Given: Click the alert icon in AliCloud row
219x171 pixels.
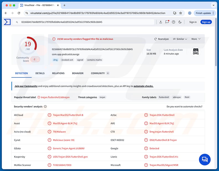Looking at the screenshot, I should point(49,115).
